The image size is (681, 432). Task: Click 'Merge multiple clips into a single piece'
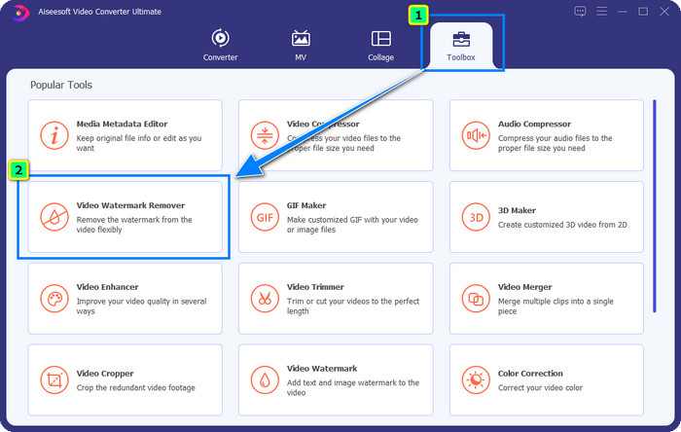pos(556,306)
